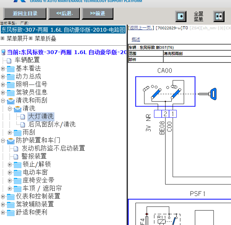Click the blue key symbol in diagram
Viewport: 231px width, 225px height.
click(207, 94)
